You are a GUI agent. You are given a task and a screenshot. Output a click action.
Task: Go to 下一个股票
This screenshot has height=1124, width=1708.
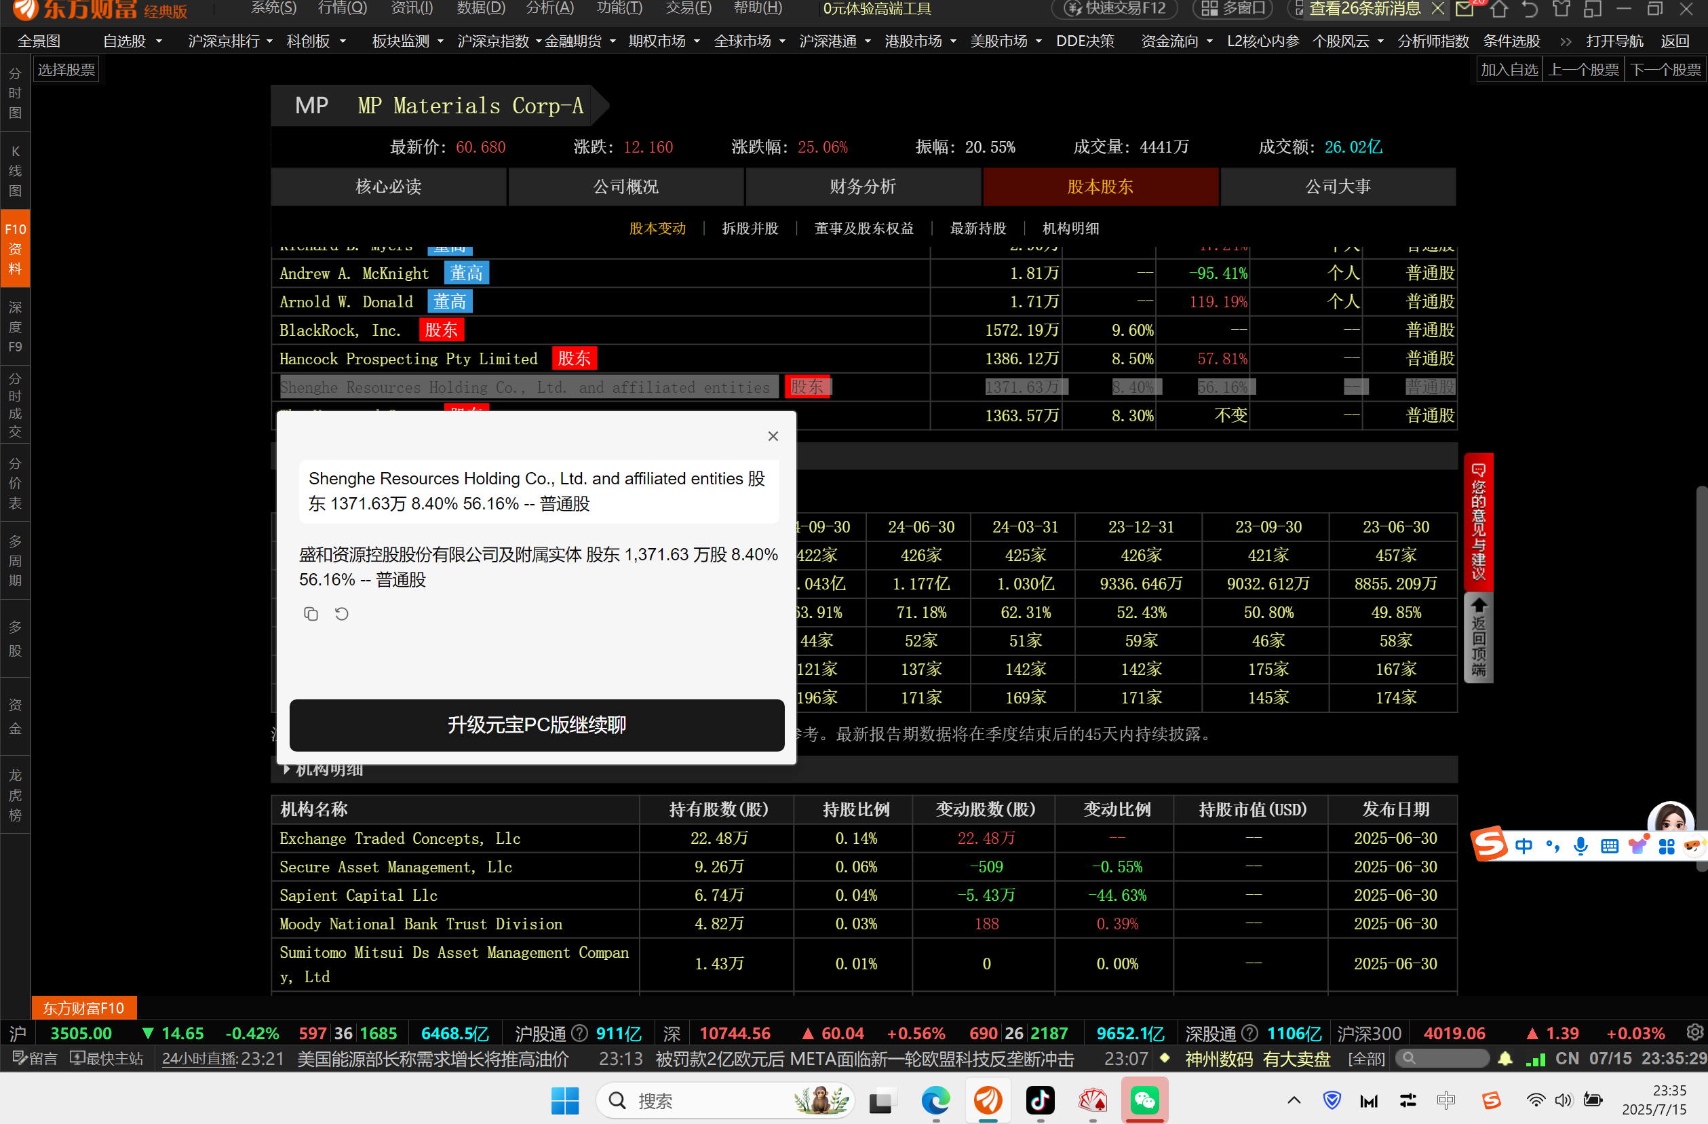coord(1666,70)
